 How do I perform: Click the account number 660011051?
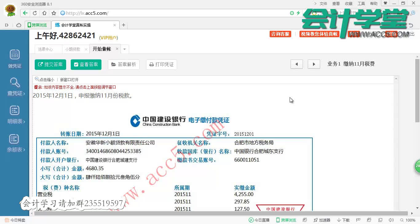[247, 160]
